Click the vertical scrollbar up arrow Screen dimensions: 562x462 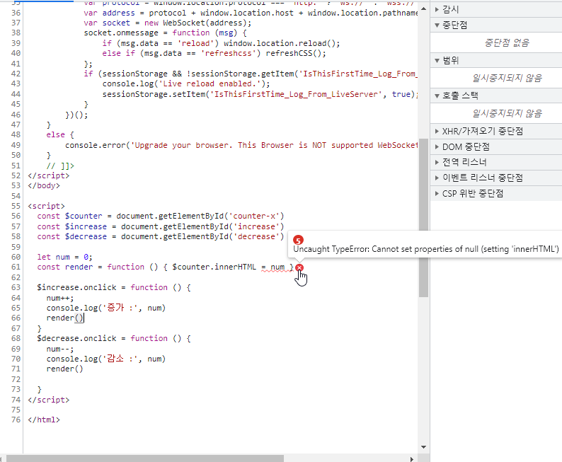[x=424, y=8]
